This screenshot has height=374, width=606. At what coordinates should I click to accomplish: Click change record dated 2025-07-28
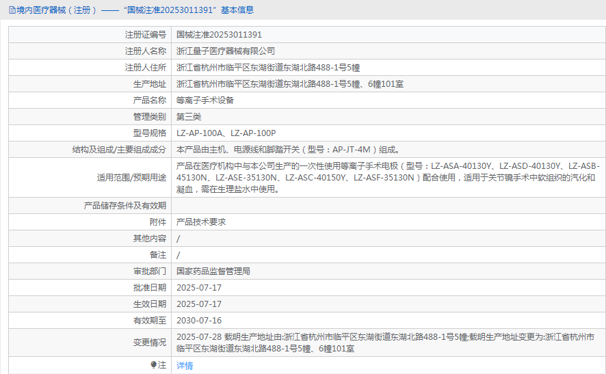385,343
